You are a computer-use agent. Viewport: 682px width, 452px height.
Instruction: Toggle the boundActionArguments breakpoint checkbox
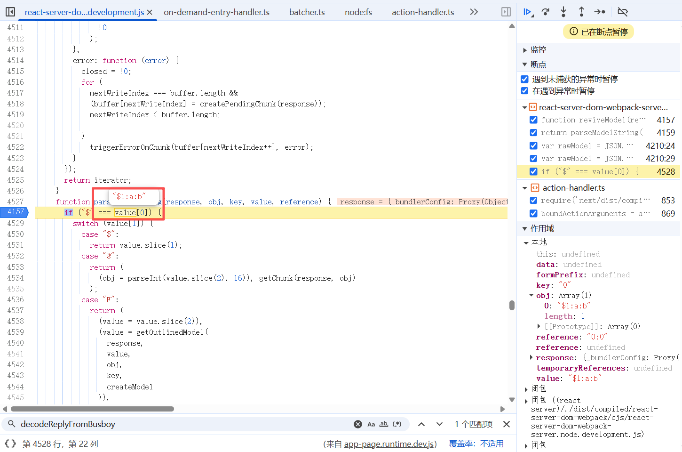(533, 213)
